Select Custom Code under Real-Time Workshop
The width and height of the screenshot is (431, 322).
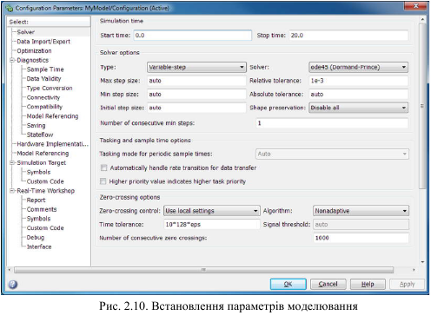[x=45, y=228]
